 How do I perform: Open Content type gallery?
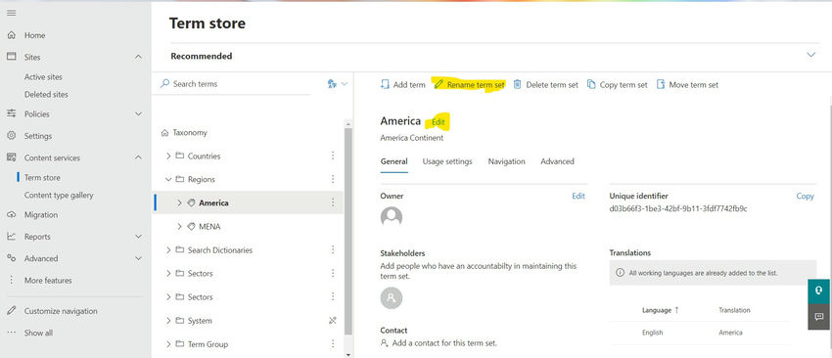[59, 196]
